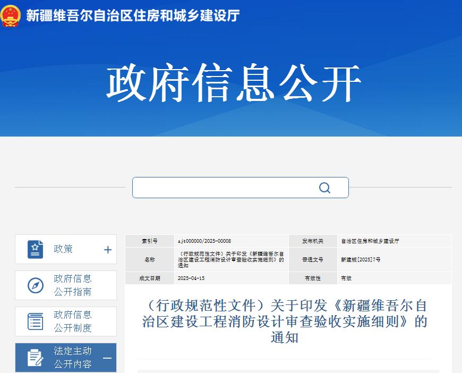Click the magnifier search icon

[x=324, y=188]
